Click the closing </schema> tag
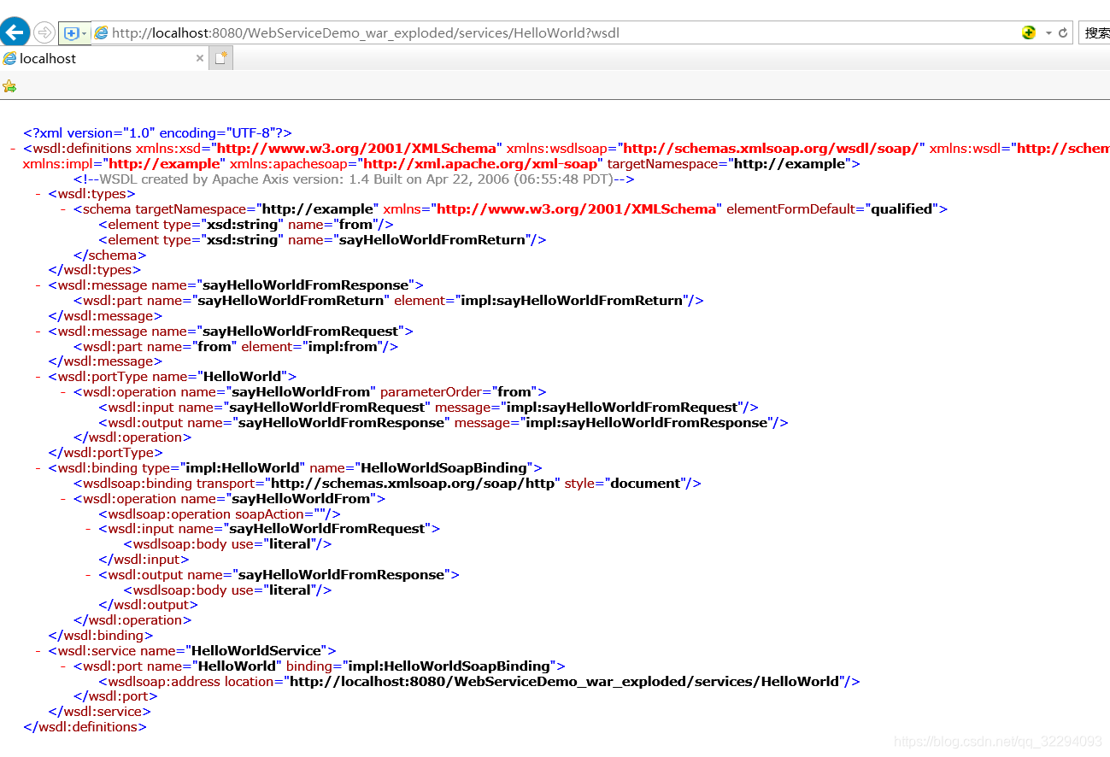 109,255
